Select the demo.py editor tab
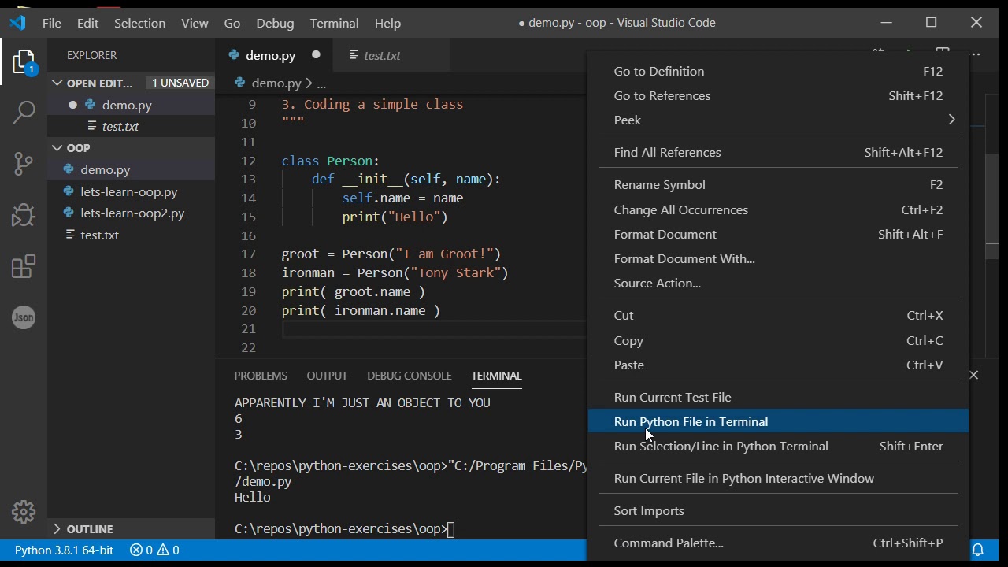The image size is (1008, 567). pos(274,55)
